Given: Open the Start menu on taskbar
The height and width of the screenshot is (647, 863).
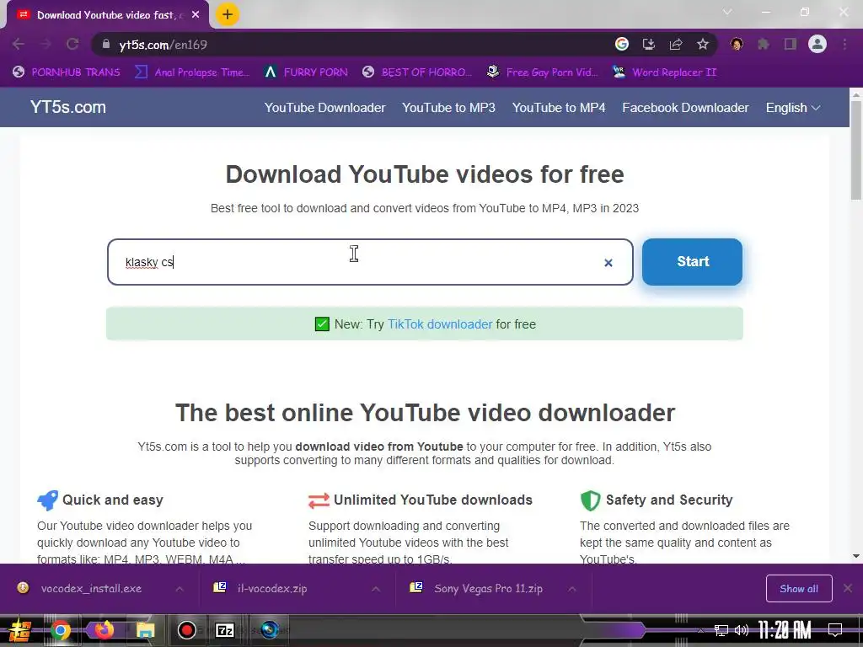Looking at the screenshot, I should [x=19, y=630].
